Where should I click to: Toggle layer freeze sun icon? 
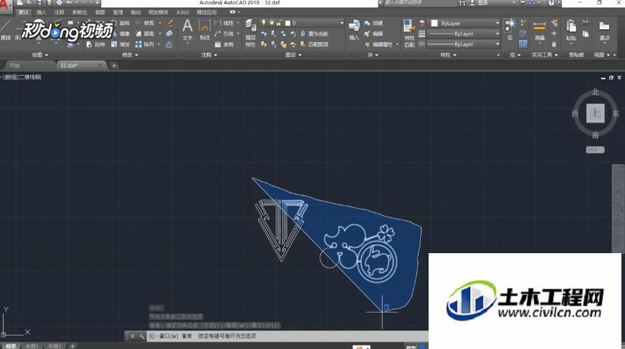tap(272, 23)
